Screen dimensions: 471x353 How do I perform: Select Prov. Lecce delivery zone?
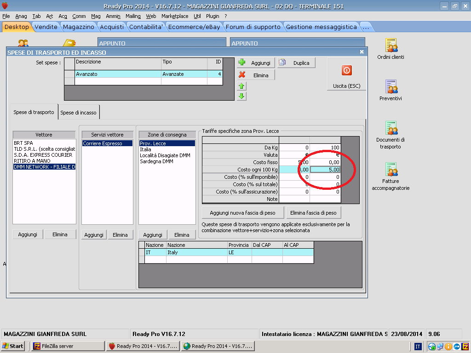coord(167,143)
